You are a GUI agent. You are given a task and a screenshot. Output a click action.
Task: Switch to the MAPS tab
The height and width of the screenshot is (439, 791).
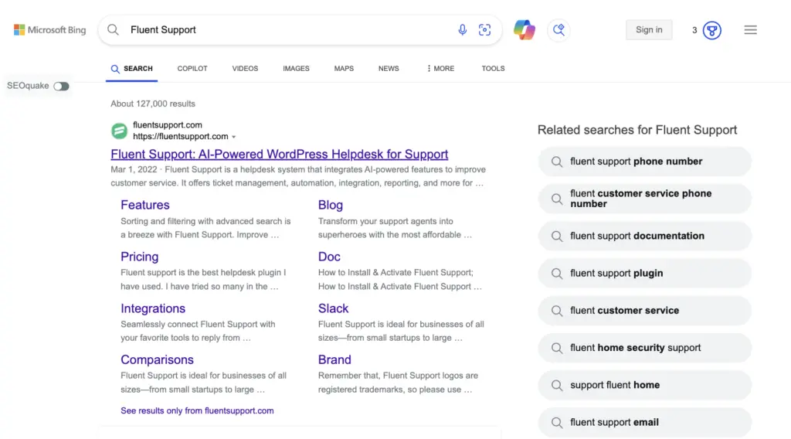344,68
